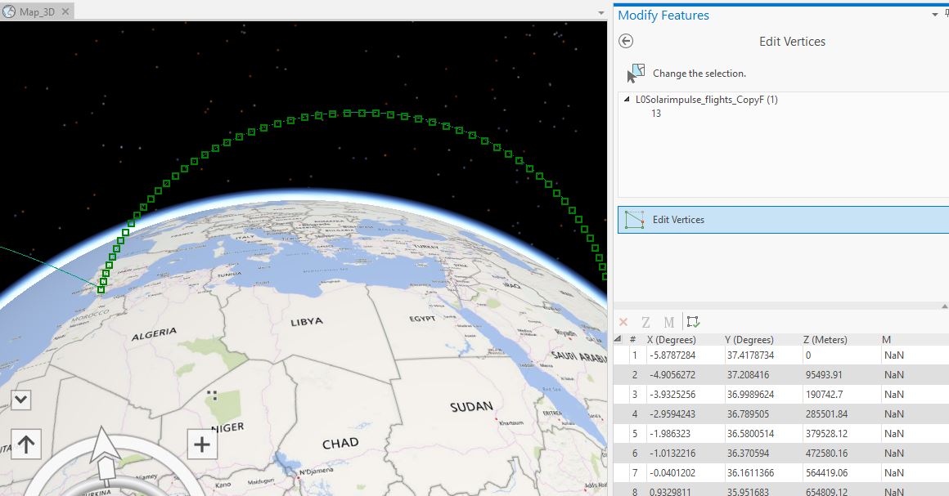
Task: Click the delete vertex red X icon
Action: click(x=623, y=323)
